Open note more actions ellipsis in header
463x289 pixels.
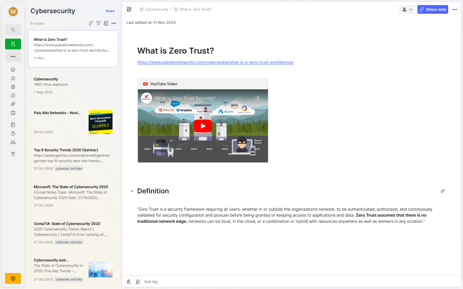455,10
